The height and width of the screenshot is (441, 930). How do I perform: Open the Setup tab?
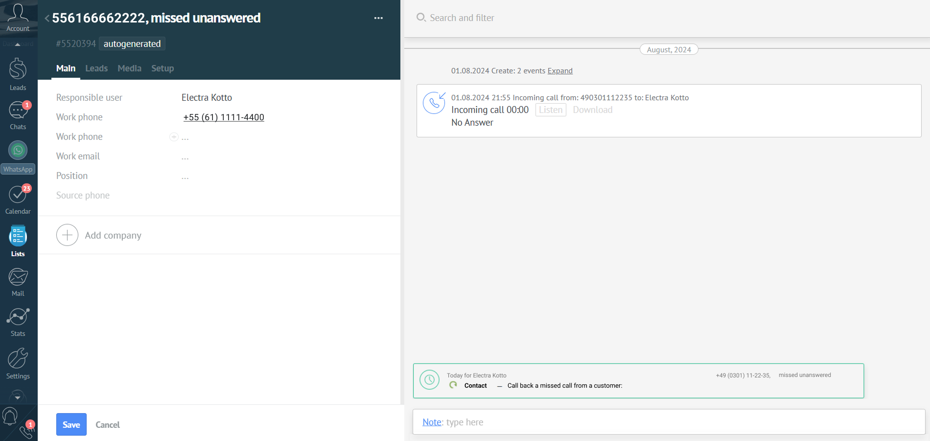[163, 68]
